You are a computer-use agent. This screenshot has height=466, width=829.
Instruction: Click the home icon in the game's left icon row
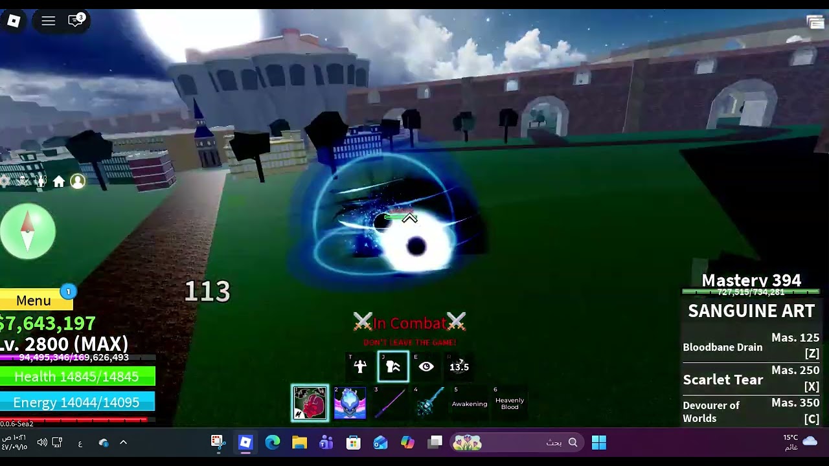click(x=59, y=182)
